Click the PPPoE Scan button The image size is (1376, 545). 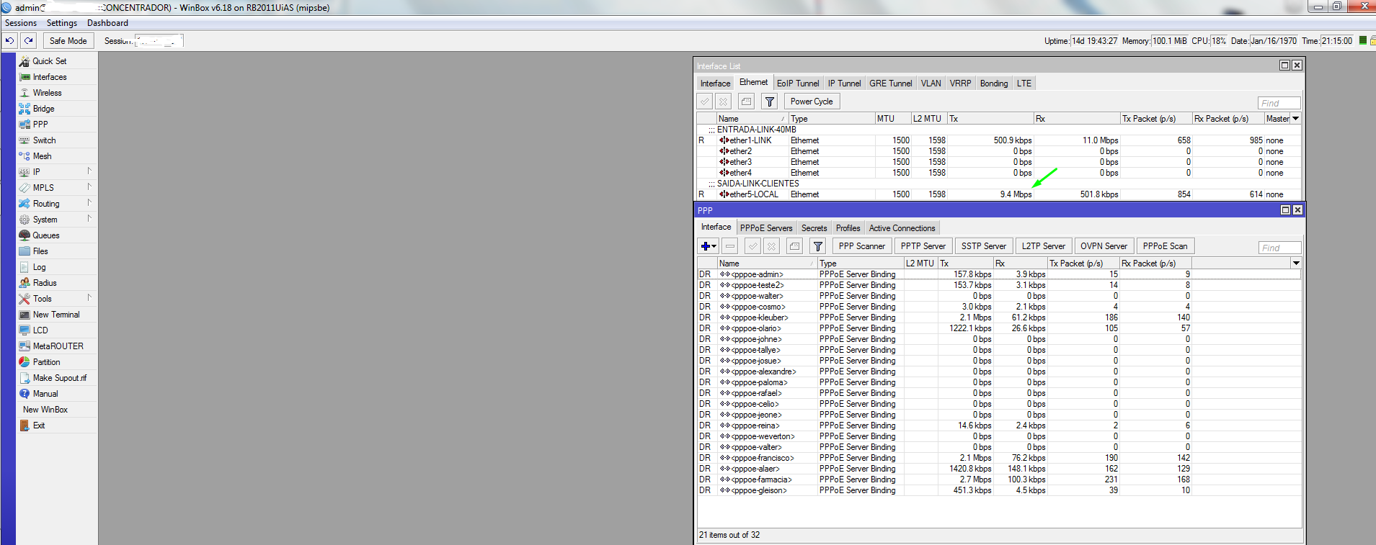pyautogui.click(x=1165, y=246)
